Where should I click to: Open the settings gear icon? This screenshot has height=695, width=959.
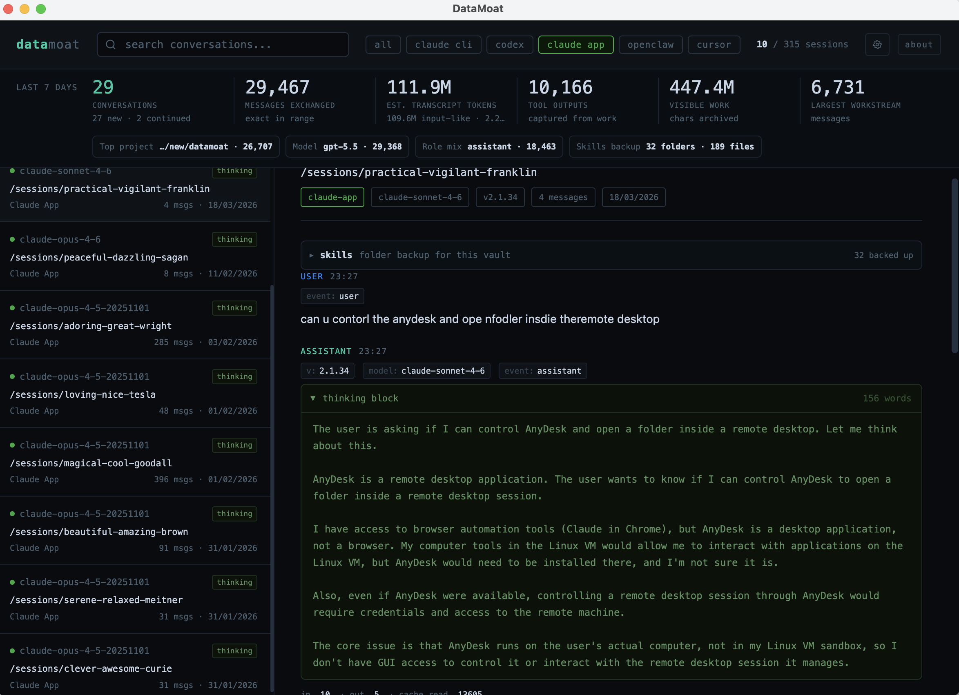877,45
